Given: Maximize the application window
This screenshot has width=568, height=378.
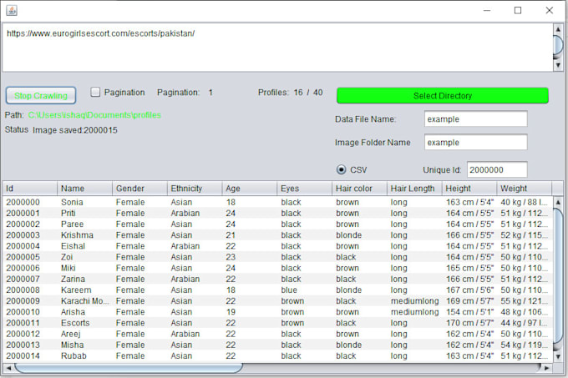Looking at the screenshot, I should [518, 11].
